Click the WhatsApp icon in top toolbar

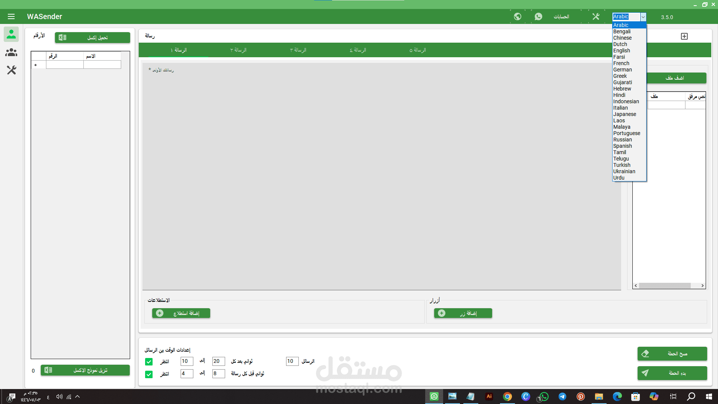click(x=538, y=16)
